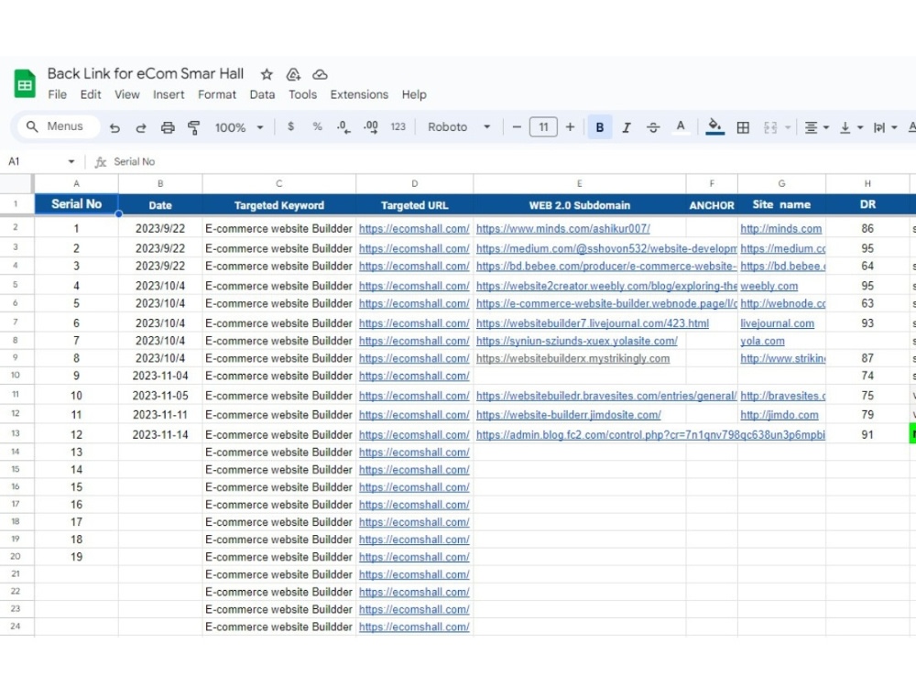916x687 pixels.
Task: Click the document title Back Link
Action: pyautogui.click(x=146, y=73)
